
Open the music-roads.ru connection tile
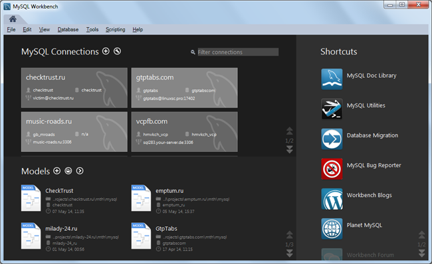tap(74, 132)
